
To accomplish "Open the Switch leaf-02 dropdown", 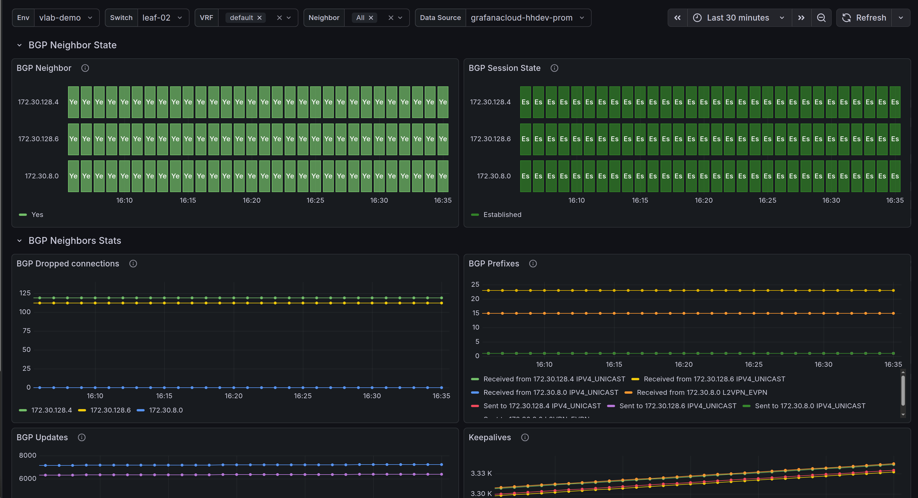I will pos(162,18).
